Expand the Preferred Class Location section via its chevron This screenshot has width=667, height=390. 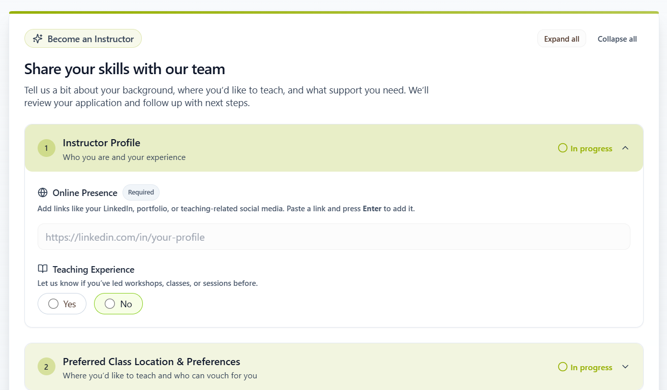(x=625, y=367)
